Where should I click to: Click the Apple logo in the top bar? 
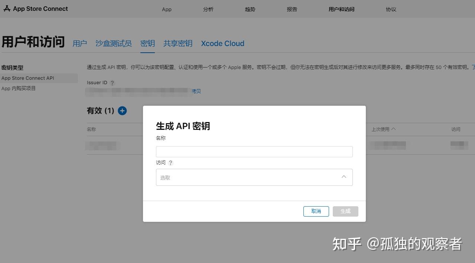point(7,8)
